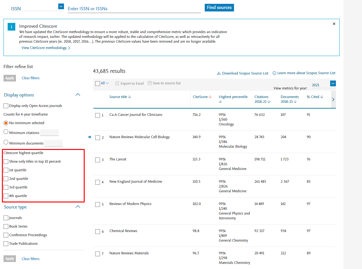Image resolution: width=362 pixels, height=269 pixels.
Task: Click the Download Scopus Source List icon
Action: pyautogui.click(x=219, y=73)
